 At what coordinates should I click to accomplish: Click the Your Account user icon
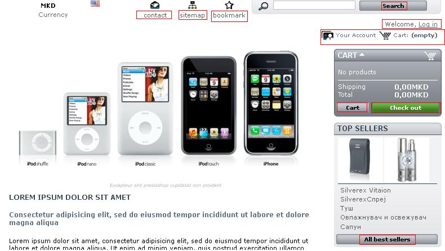[x=327, y=35]
